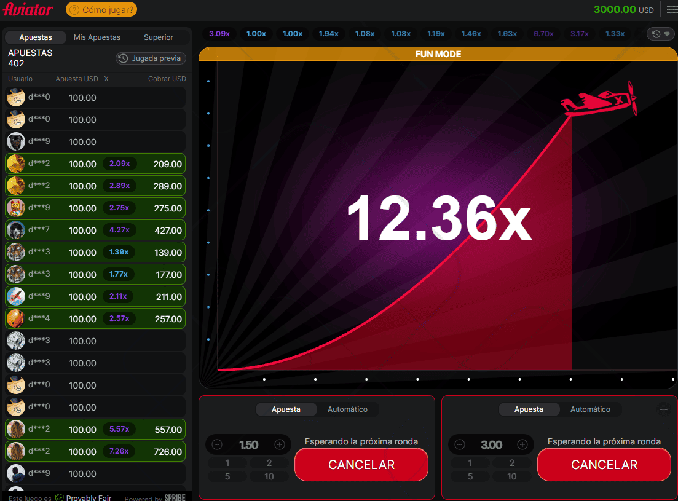
Task: Switch to Superior tab
Action: pyautogui.click(x=158, y=37)
